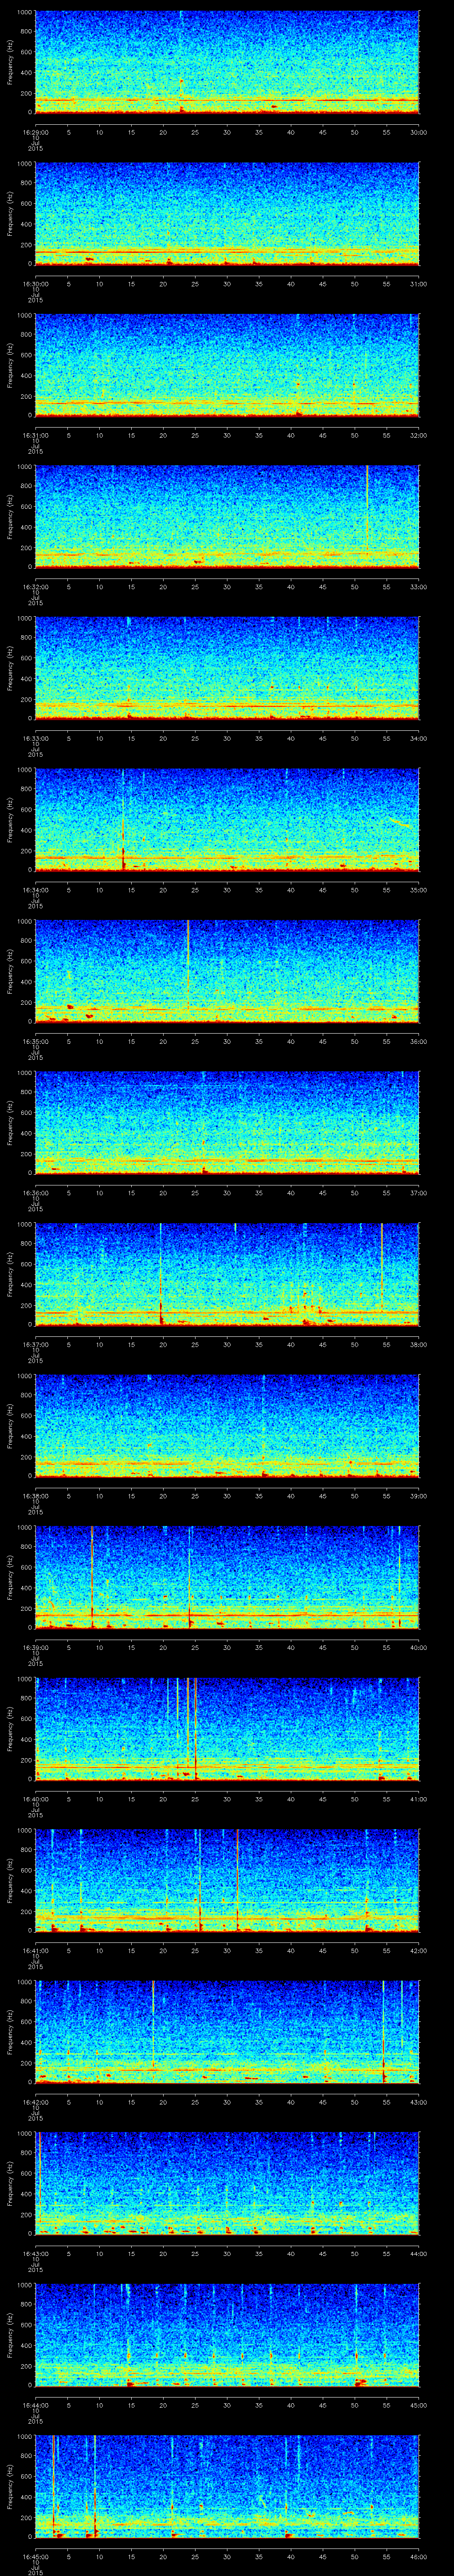Click the '16:44:00' start time label
Viewport: 454px width, 2576px height.
click(35, 2405)
